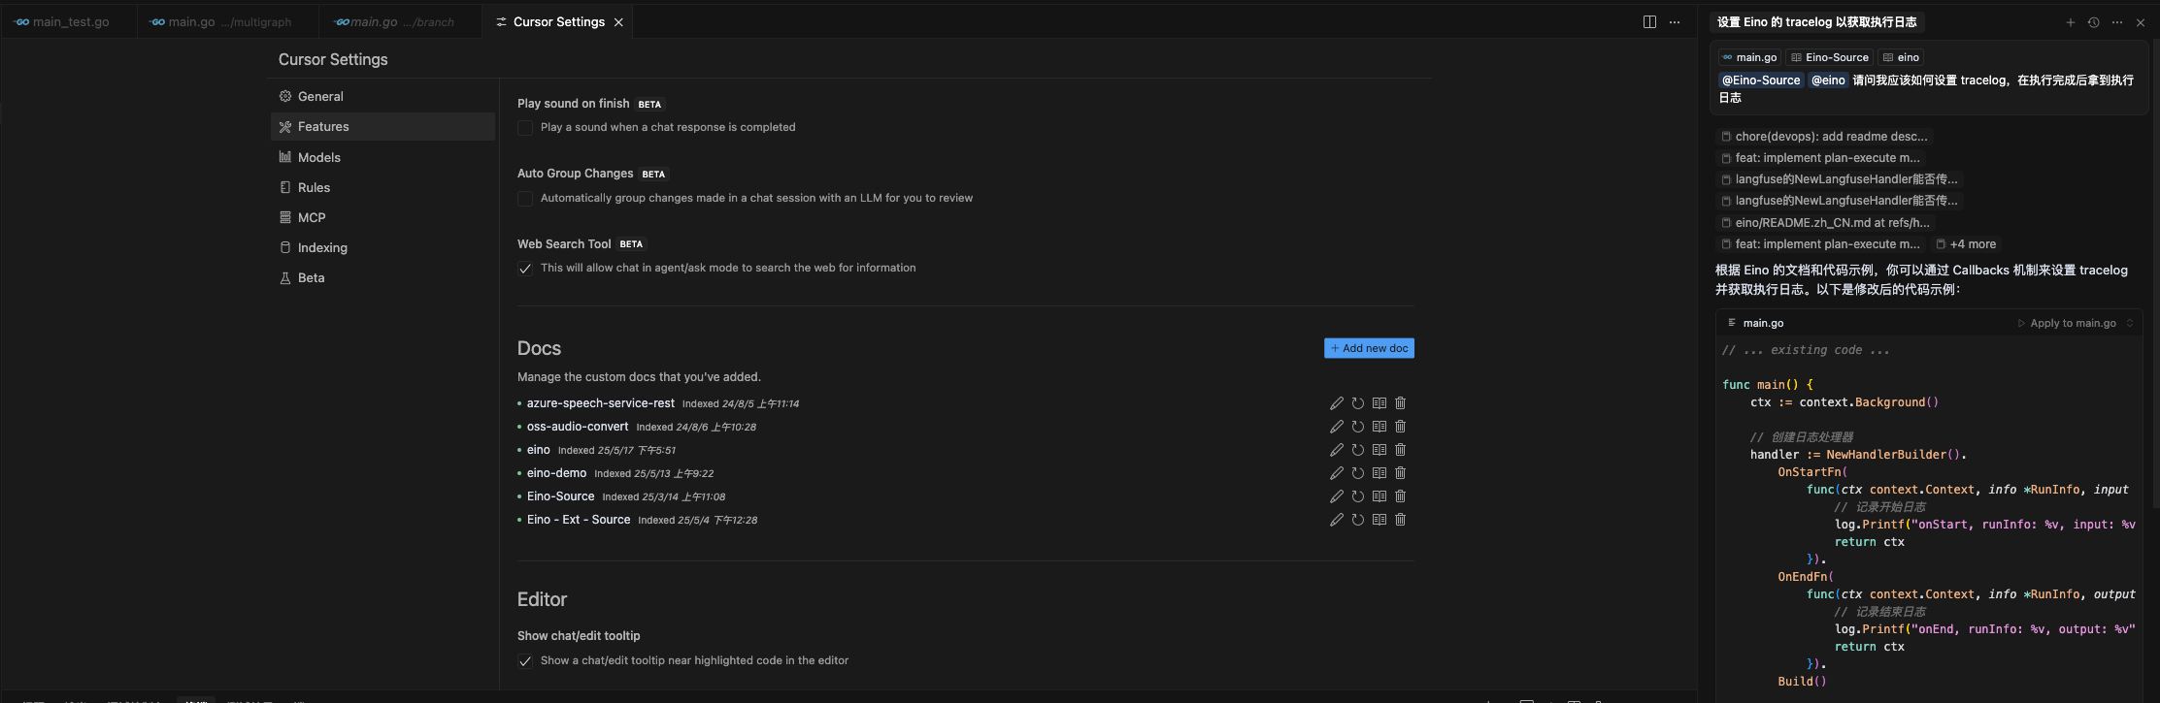Image resolution: width=2160 pixels, height=703 pixels.
Task: Show indexed pages for eino doc
Action: pyautogui.click(x=1379, y=450)
